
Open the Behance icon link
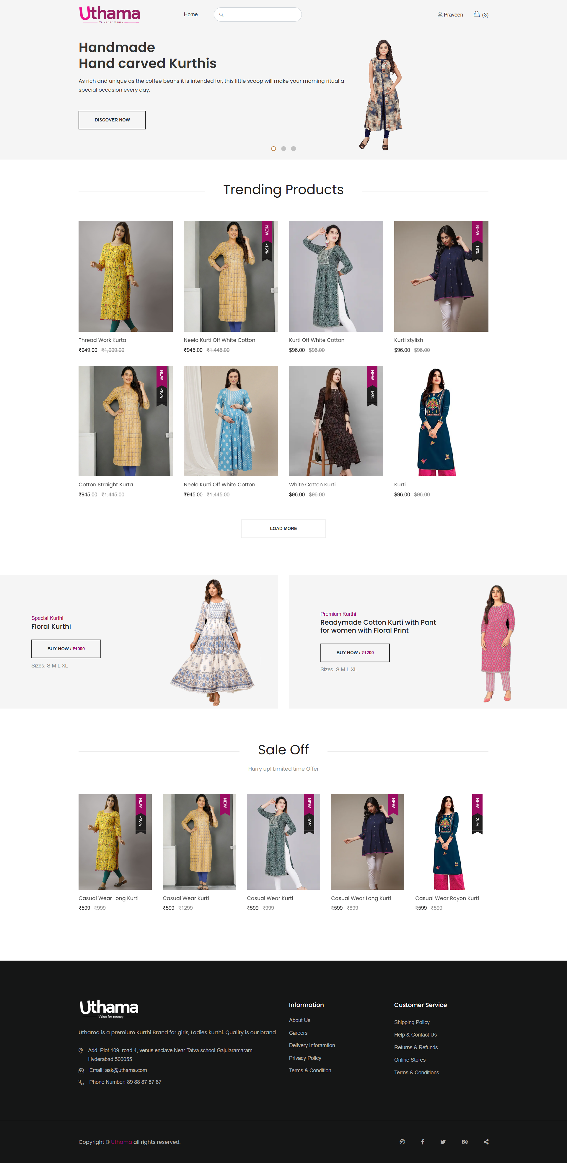pyautogui.click(x=465, y=1142)
